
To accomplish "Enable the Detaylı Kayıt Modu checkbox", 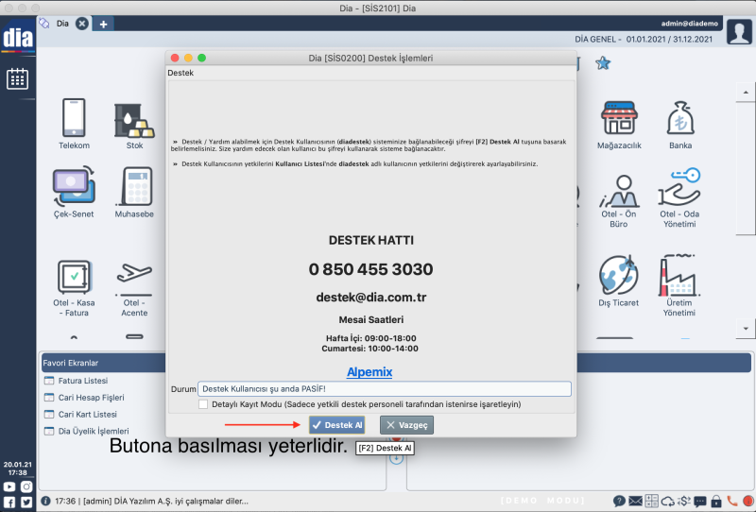I will click(204, 404).
